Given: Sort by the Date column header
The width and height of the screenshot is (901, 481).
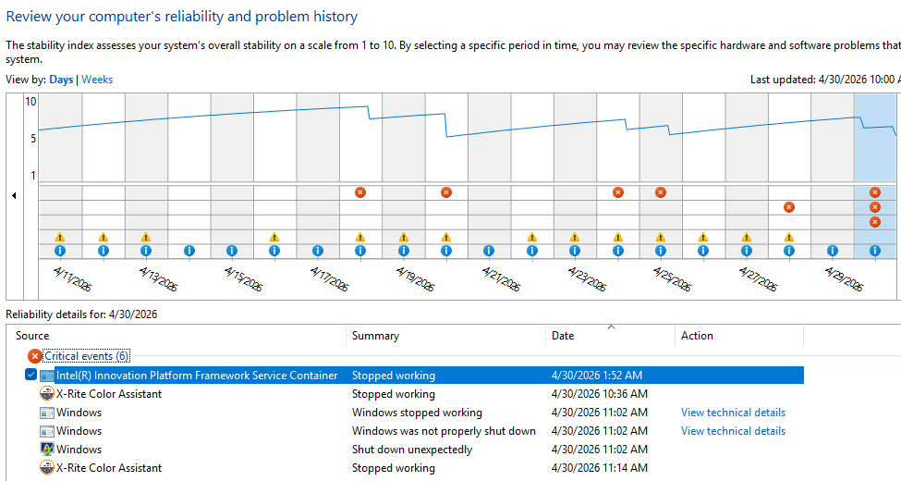Looking at the screenshot, I should tap(562, 336).
